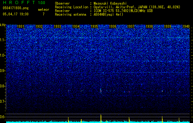Select the name Masayuki Kobayashi
The image size is (193, 123).
point(110,3)
